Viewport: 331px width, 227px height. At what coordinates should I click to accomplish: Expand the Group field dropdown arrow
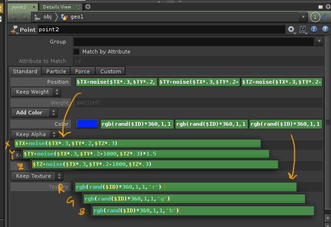point(318,42)
